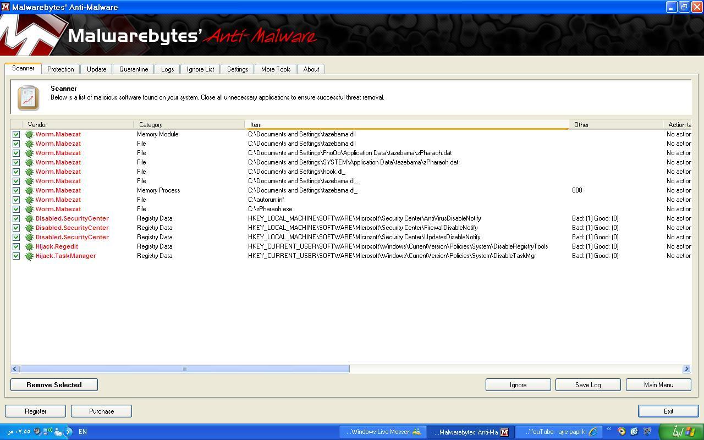Open the About tab
This screenshot has width=704, height=440.
(311, 69)
